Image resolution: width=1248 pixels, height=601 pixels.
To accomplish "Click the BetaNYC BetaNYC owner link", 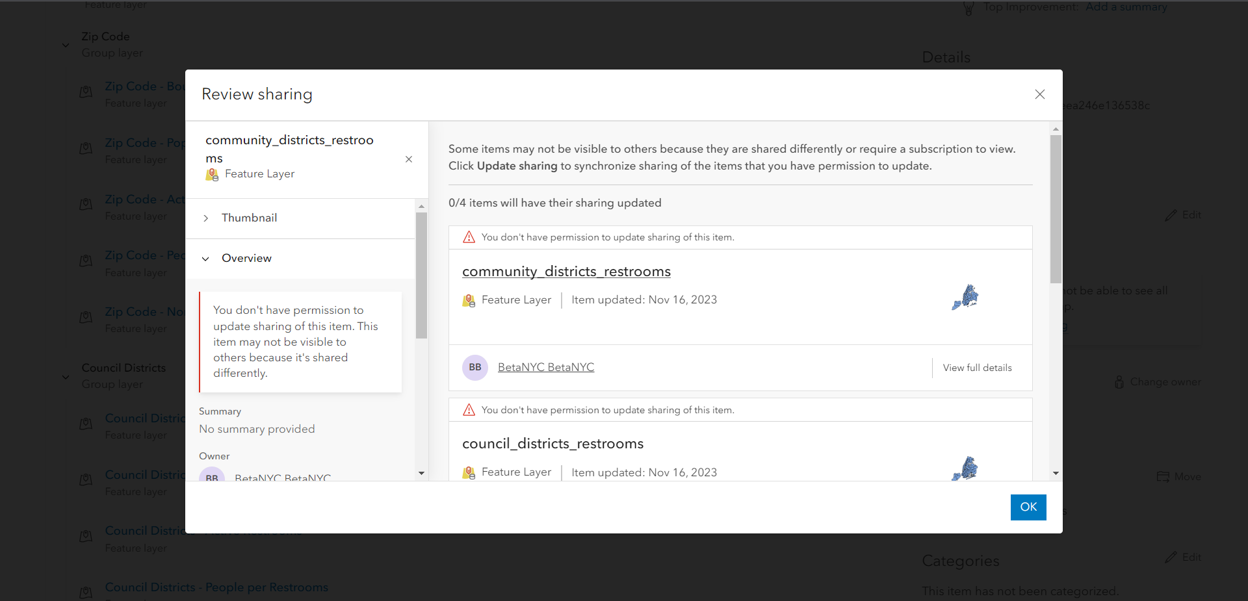I will pos(545,366).
